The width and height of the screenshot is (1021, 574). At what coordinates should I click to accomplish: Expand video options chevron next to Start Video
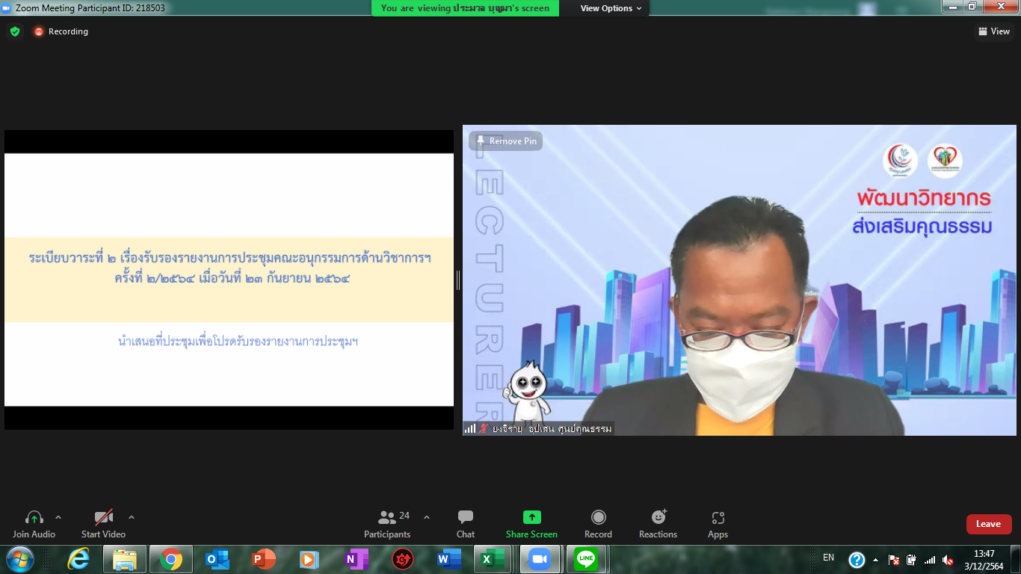pyautogui.click(x=132, y=517)
